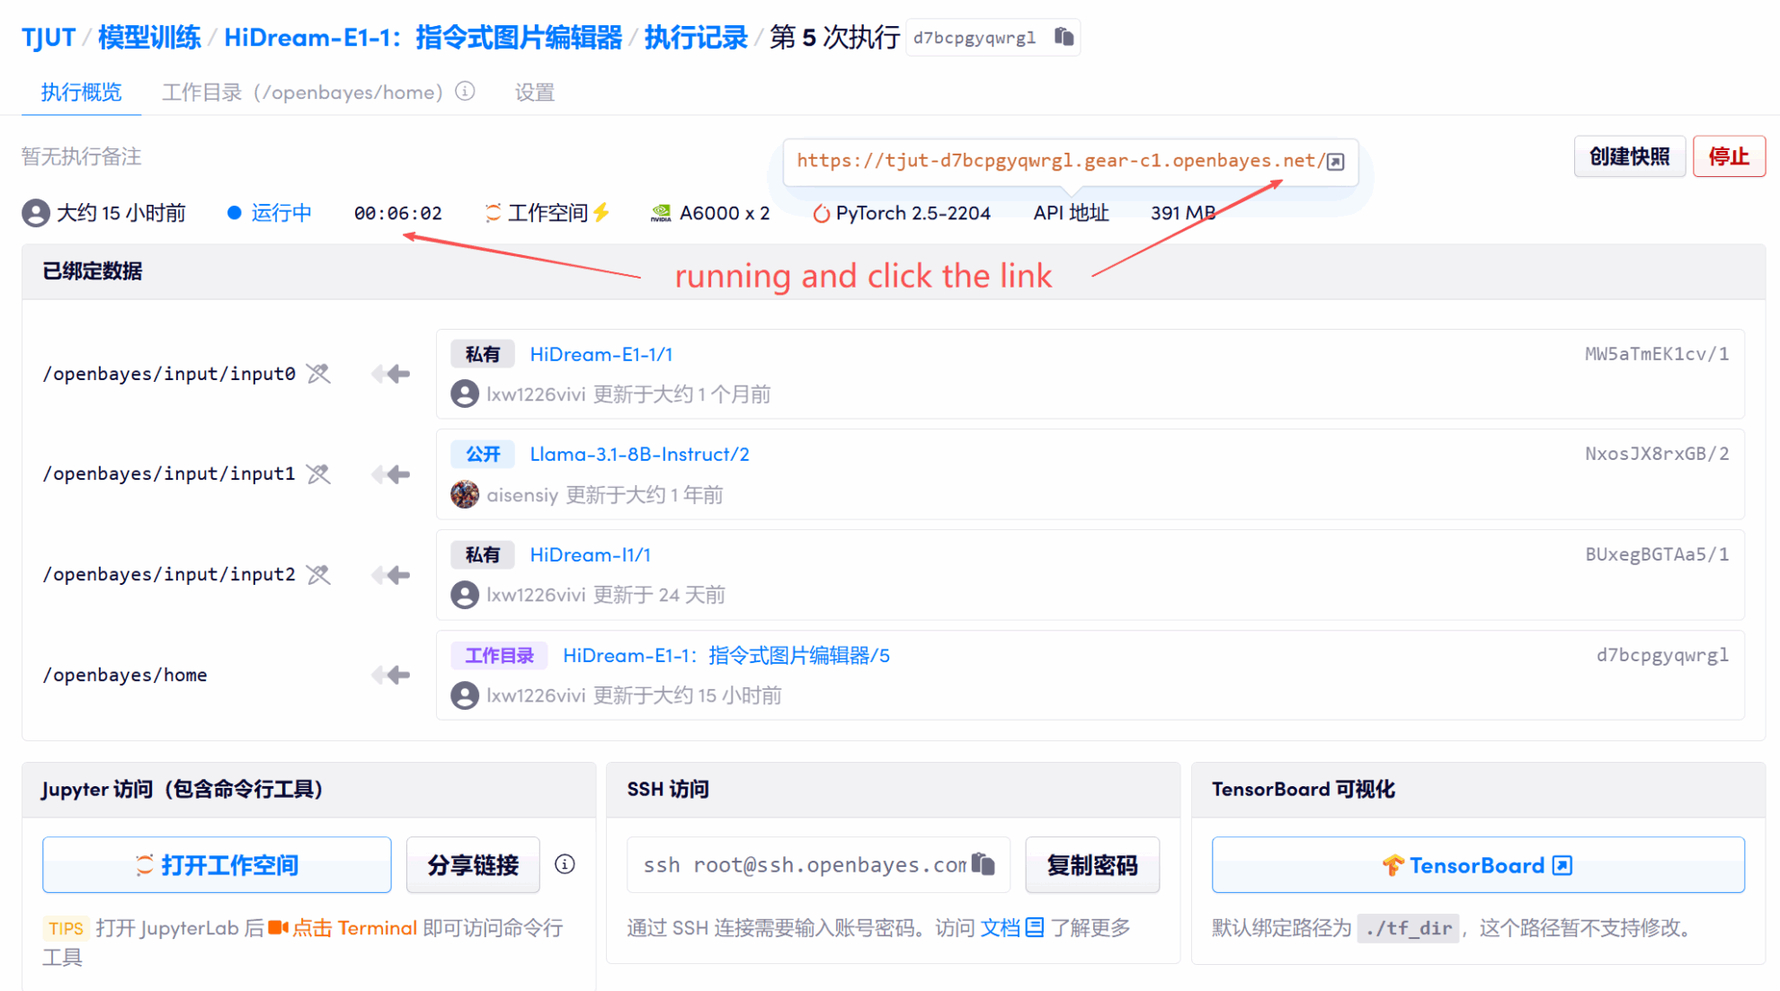Image resolution: width=1780 pixels, height=991 pixels.
Task: Click the 运行中 status text
Action: pyautogui.click(x=281, y=213)
